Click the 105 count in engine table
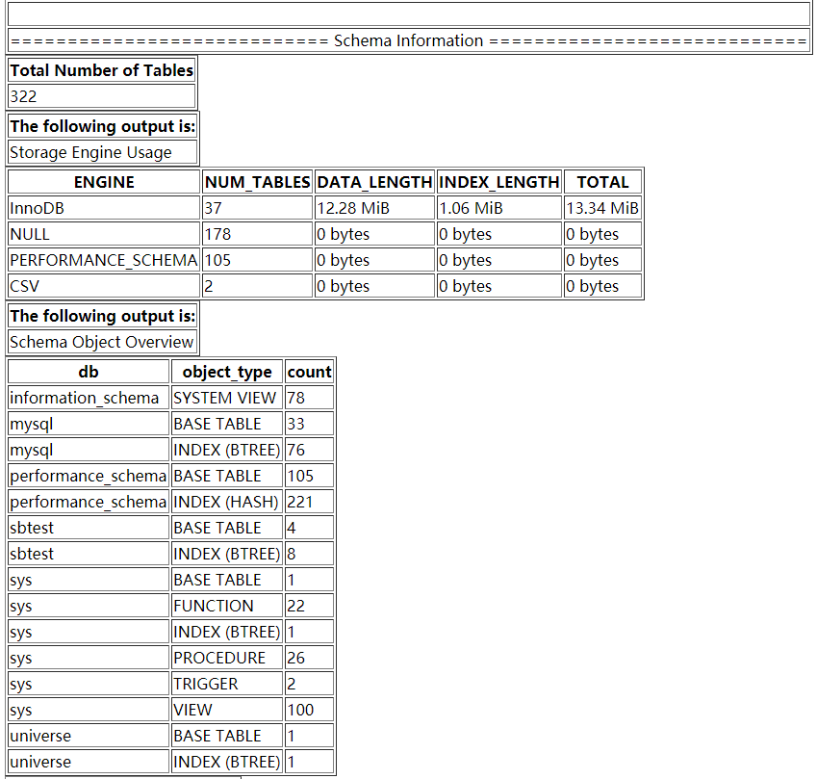817x779 pixels. (257, 260)
